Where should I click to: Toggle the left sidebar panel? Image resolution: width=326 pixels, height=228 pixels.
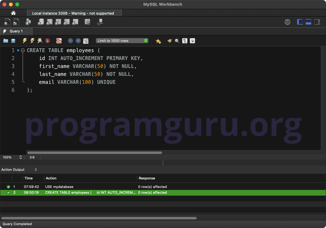[300, 22]
